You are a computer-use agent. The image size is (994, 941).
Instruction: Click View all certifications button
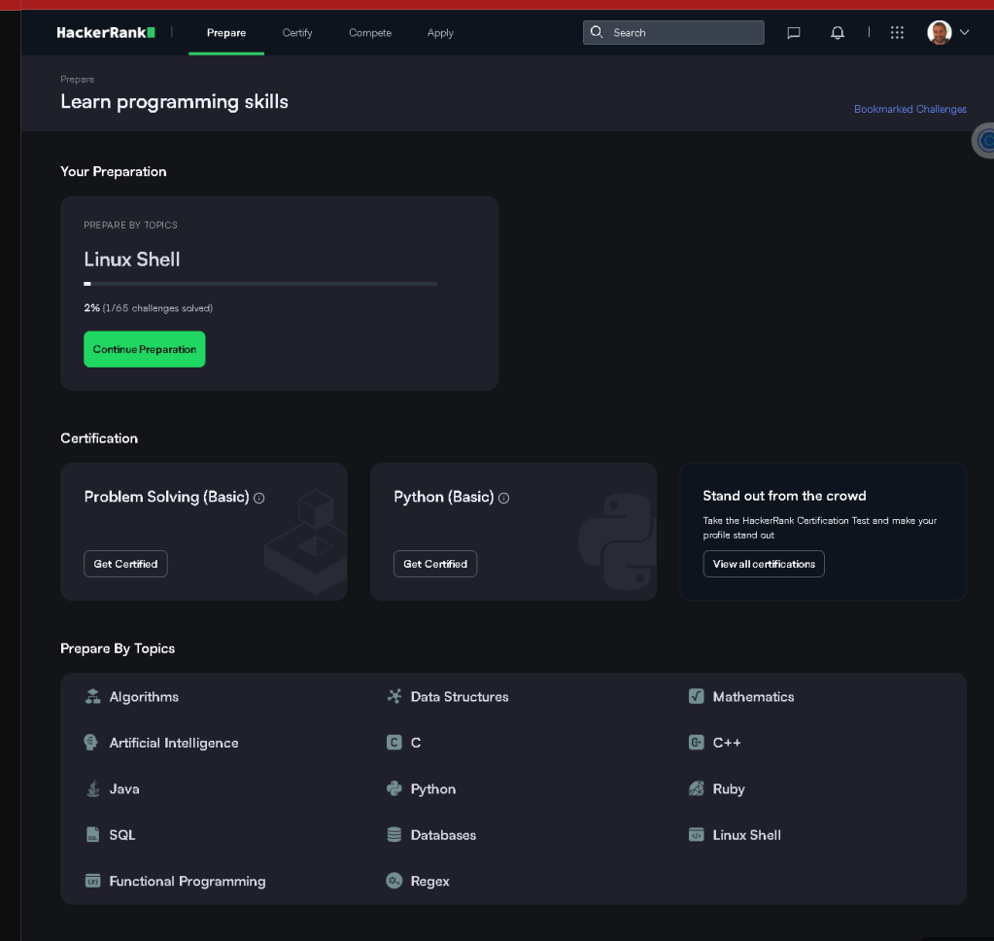[x=764, y=564]
